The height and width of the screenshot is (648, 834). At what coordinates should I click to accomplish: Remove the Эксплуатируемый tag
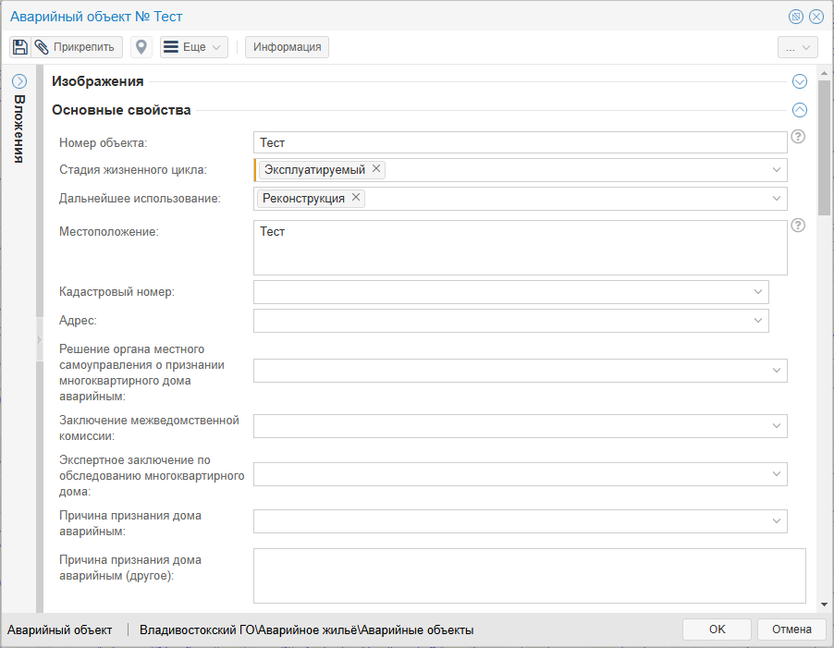(x=376, y=169)
